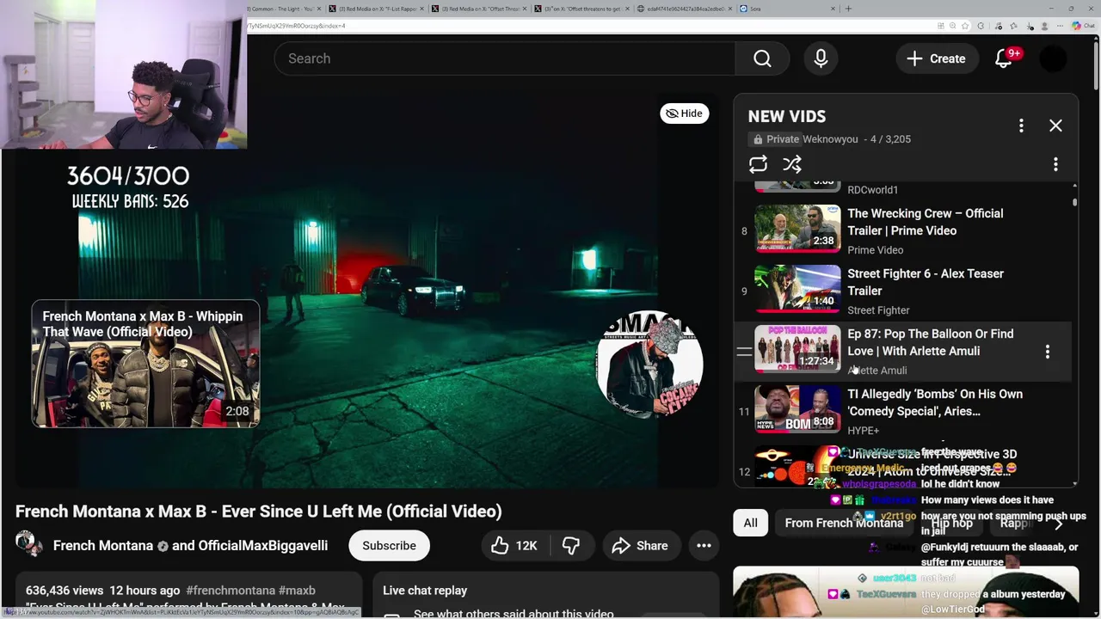Screen dimensions: 1101x619
Task: Click the Whippin That Wave suggested video card
Action: coord(145,364)
